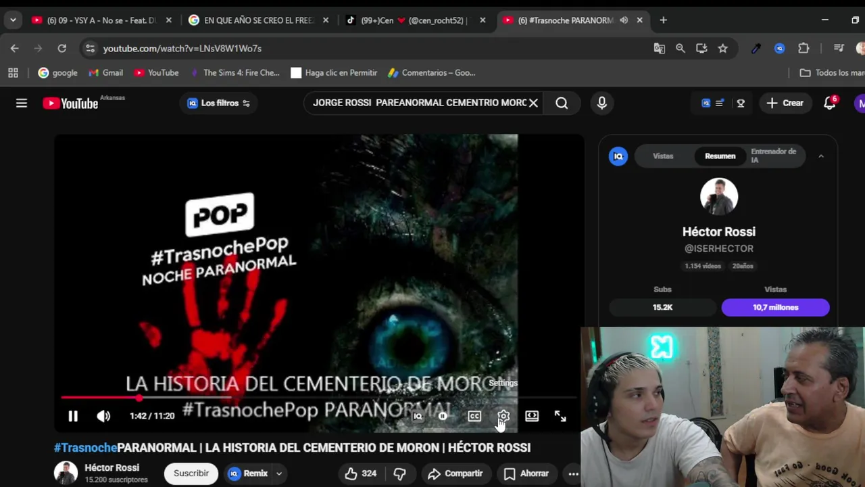Open the tab search dropdown arrow
Screen dimensions: 865x487
13,20
